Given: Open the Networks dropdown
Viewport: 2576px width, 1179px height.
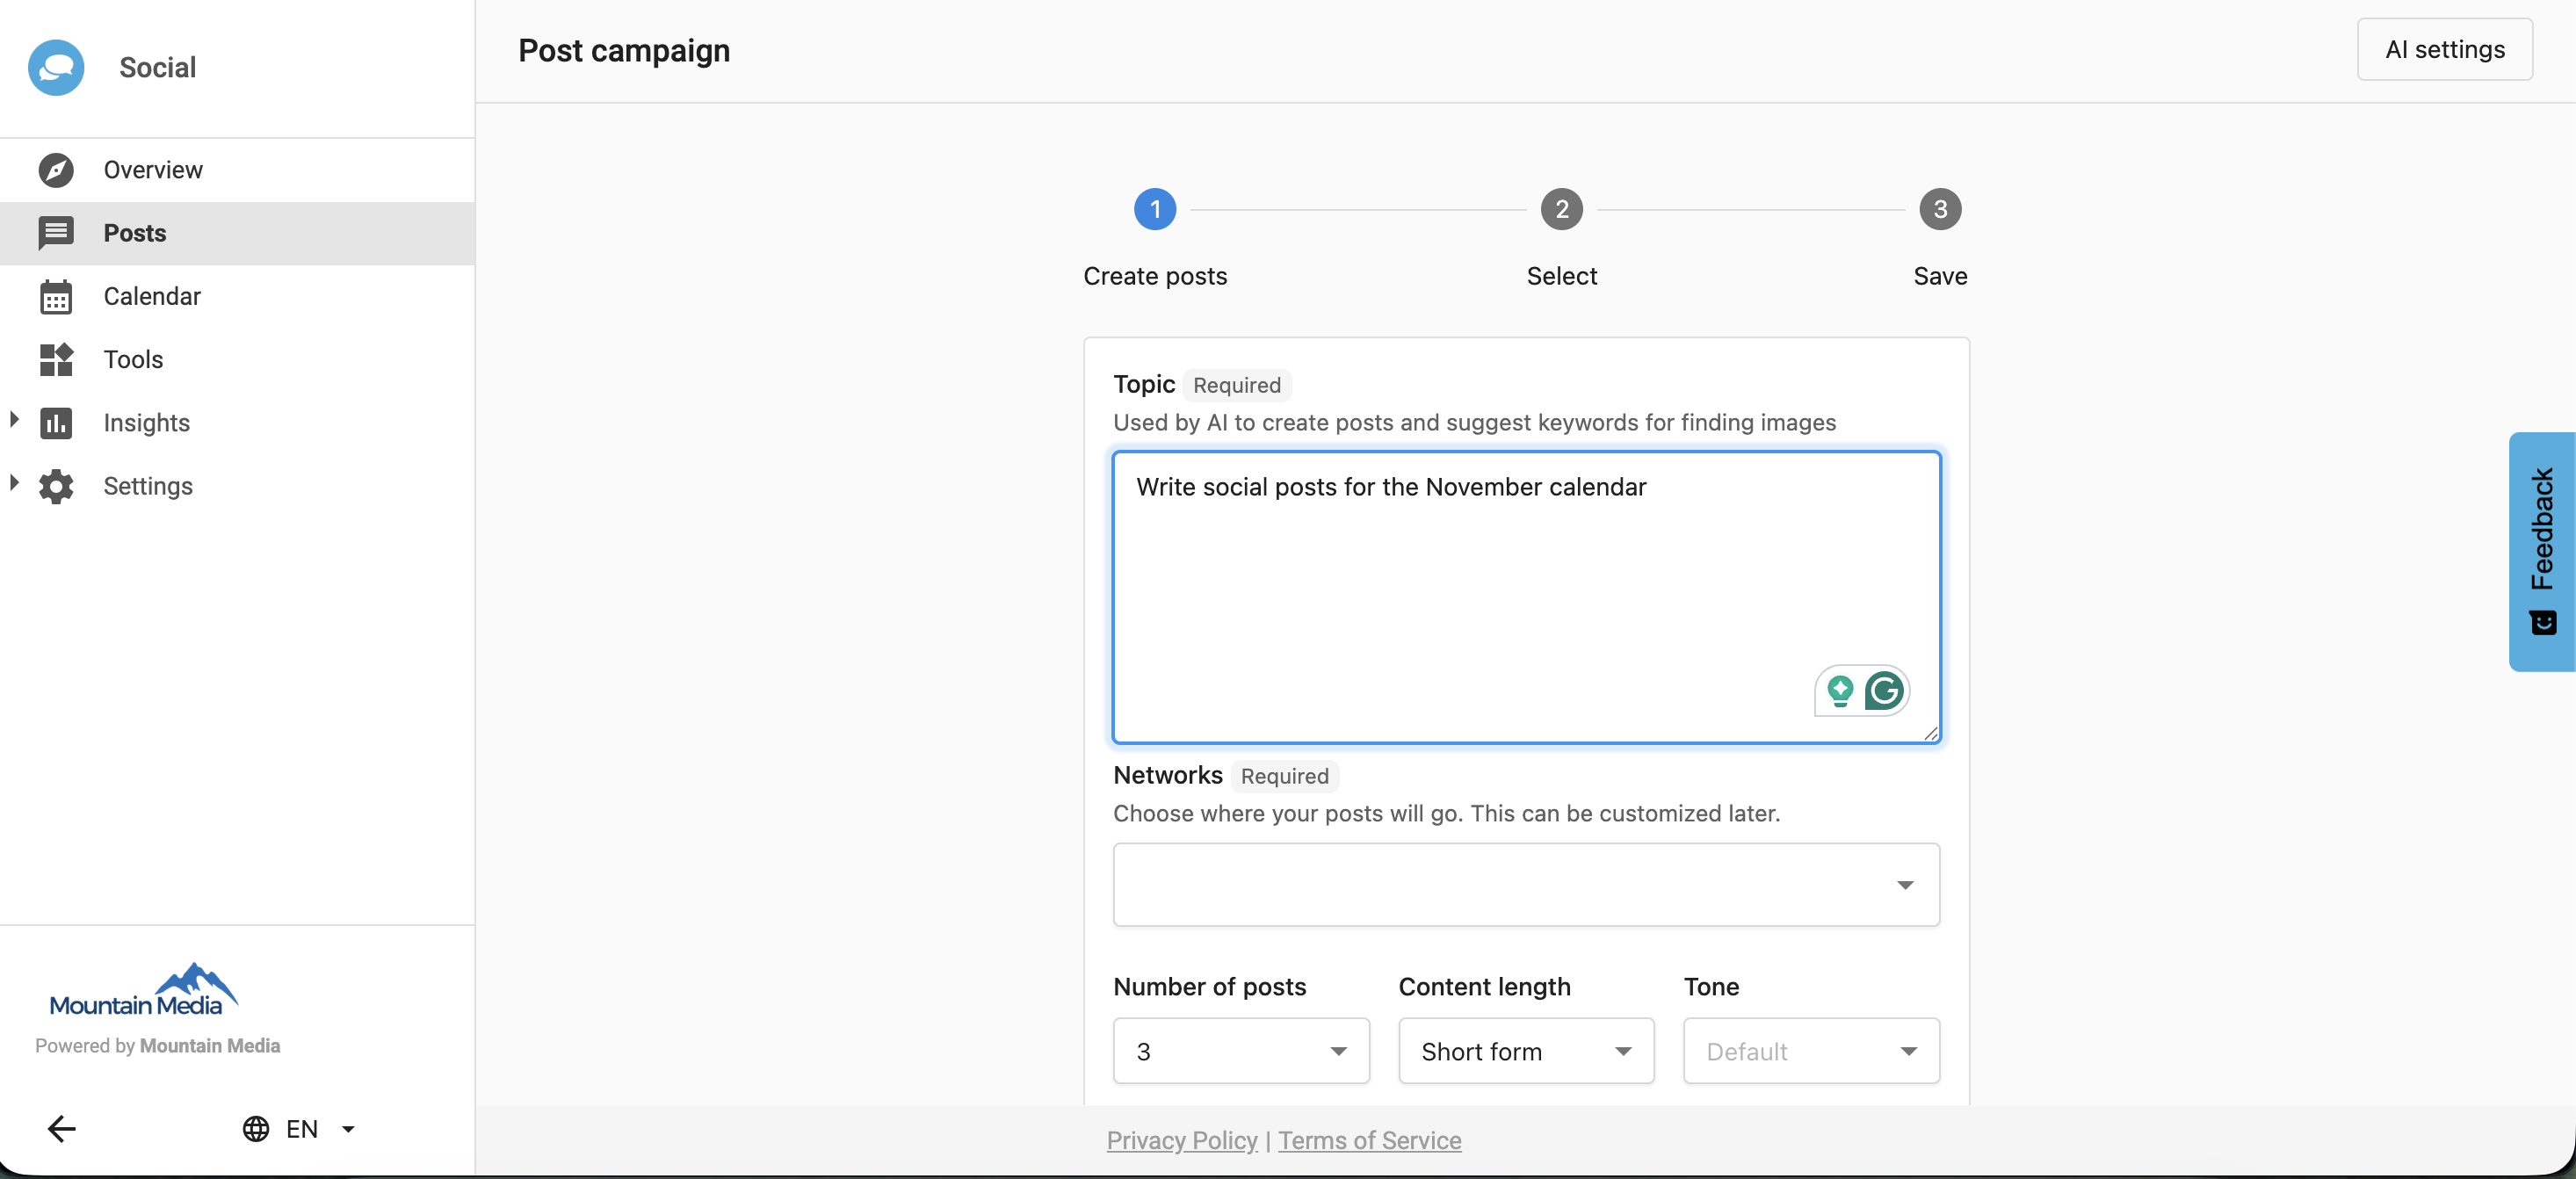Looking at the screenshot, I should (1526, 885).
